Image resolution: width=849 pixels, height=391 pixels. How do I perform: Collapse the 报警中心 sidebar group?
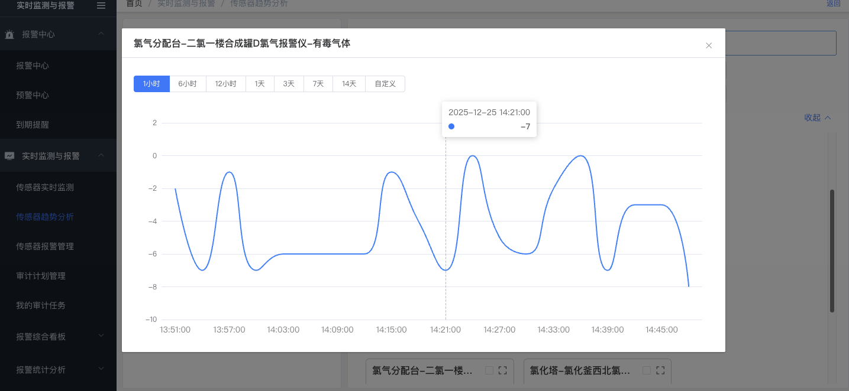coord(101,34)
